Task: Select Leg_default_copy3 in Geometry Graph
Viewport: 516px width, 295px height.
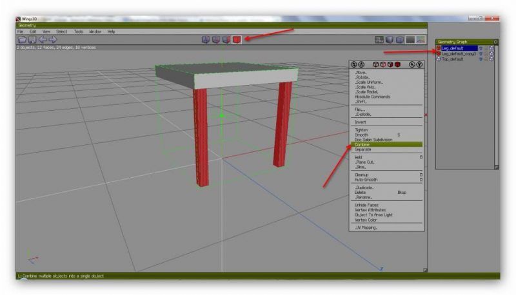Action: (459, 54)
